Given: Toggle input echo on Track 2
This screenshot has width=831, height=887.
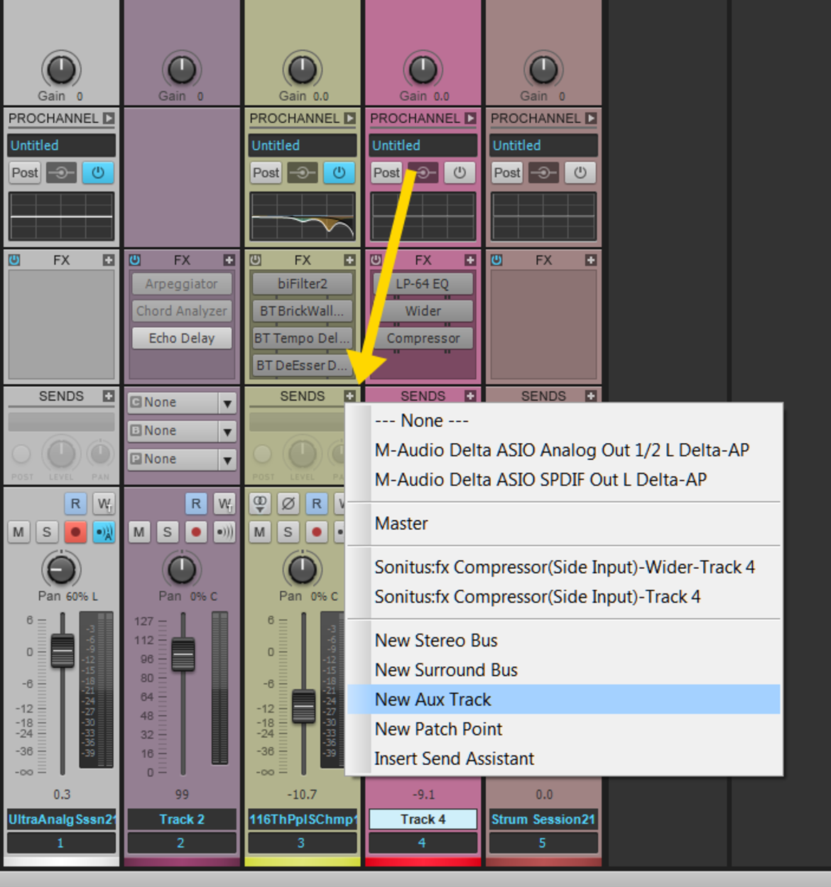Looking at the screenshot, I should [224, 532].
